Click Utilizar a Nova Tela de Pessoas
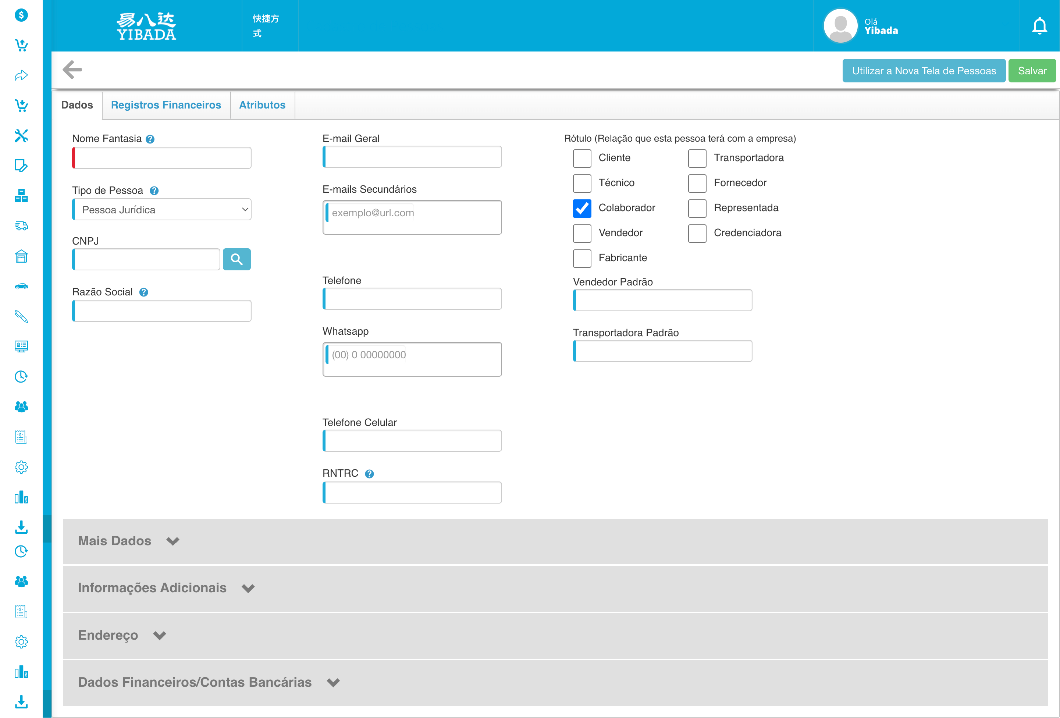 tap(923, 71)
